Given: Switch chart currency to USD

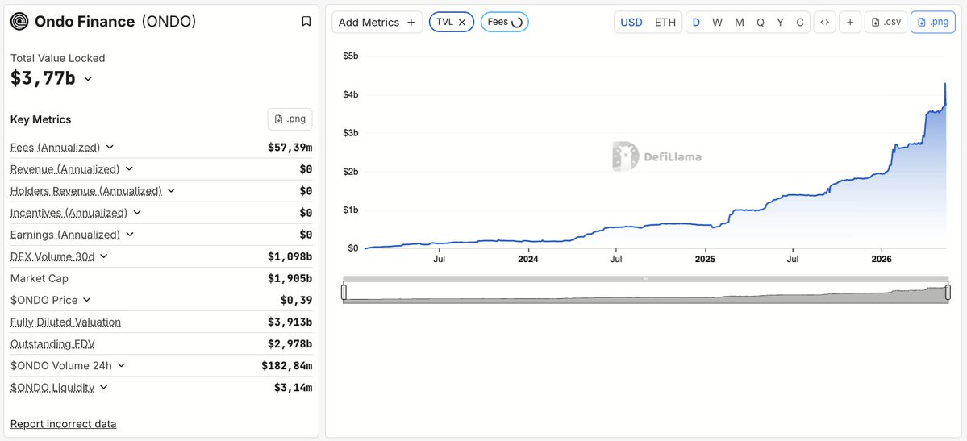Looking at the screenshot, I should (631, 23).
